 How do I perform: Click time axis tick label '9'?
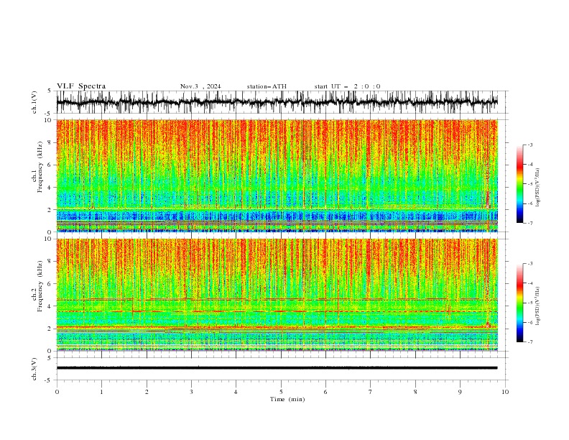460,392
